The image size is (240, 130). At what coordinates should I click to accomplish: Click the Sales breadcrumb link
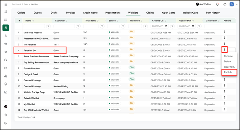tap(26, 4)
